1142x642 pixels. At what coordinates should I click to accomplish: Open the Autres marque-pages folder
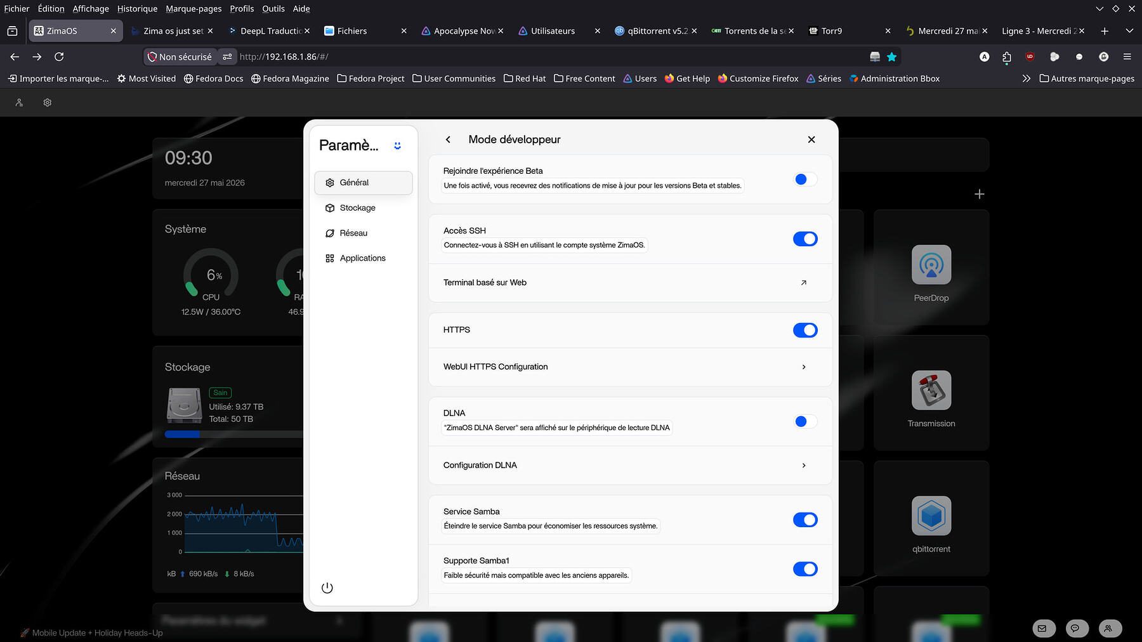click(x=1087, y=79)
